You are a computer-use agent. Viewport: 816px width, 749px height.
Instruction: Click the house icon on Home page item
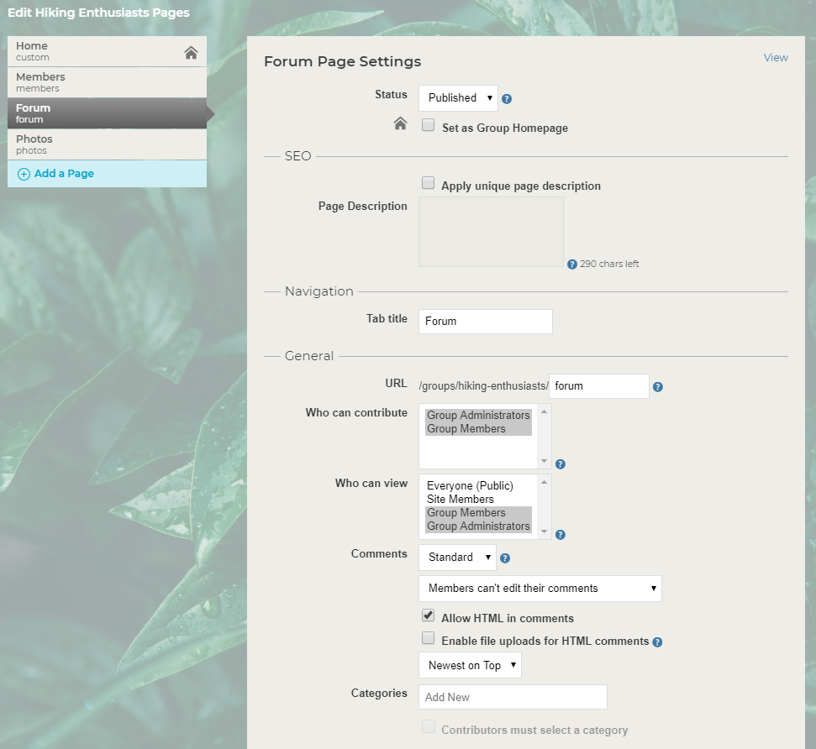(191, 52)
